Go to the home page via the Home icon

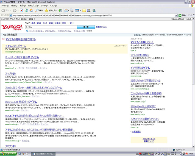point(31,11)
